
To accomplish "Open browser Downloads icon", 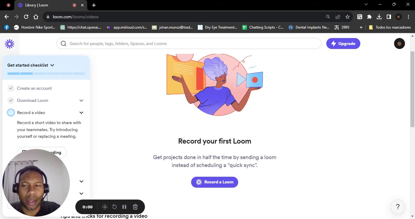I will (x=379, y=17).
